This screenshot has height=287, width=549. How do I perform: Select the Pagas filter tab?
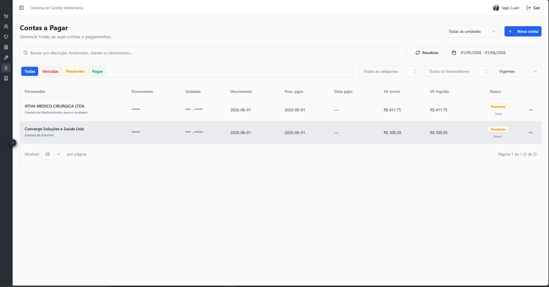(98, 71)
